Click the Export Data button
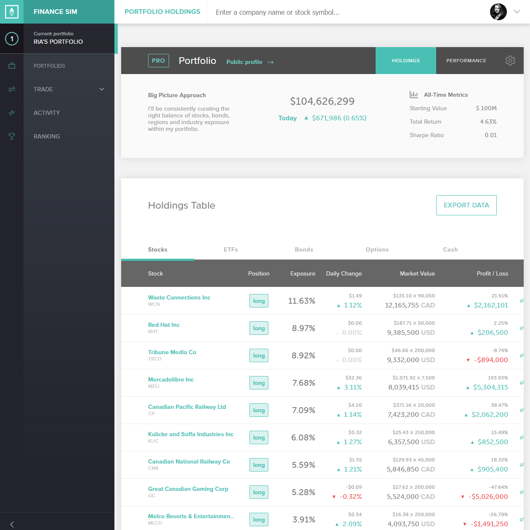 tap(466, 205)
